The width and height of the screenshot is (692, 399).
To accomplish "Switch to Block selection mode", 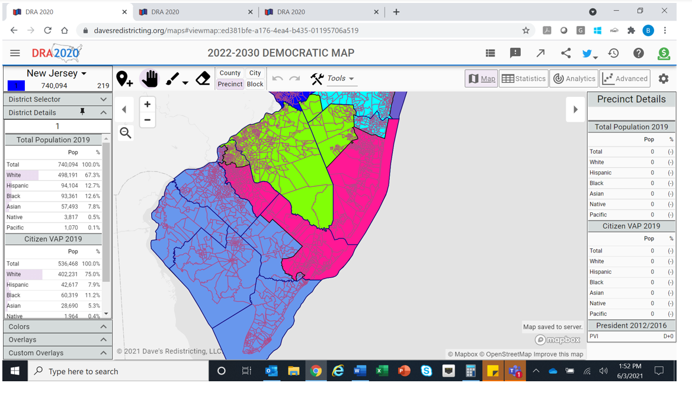I will [x=255, y=84].
